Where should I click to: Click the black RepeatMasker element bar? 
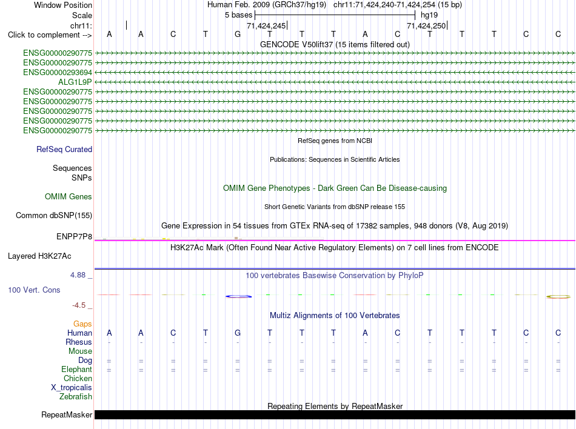pyautogui.click(x=335, y=414)
